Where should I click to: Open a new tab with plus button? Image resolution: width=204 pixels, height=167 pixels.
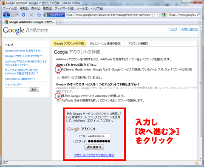[60, 22]
